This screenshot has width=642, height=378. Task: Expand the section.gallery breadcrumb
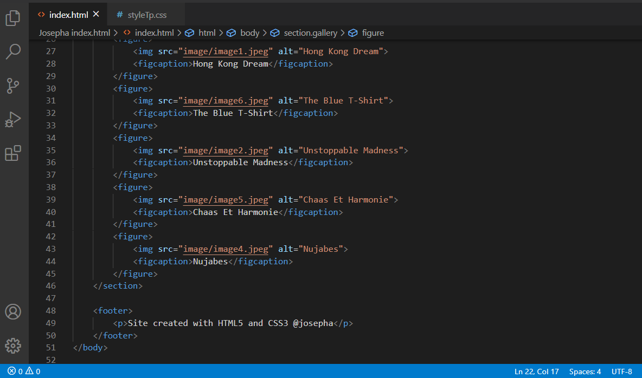(x=310, y=33)
